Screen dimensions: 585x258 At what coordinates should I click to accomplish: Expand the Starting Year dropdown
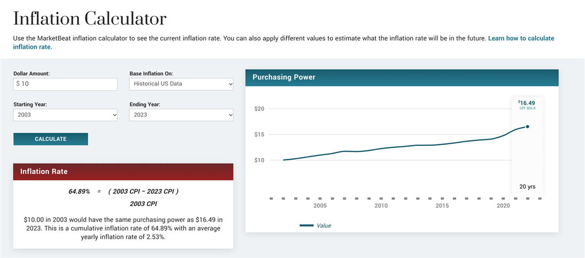(x=65, y=115)
